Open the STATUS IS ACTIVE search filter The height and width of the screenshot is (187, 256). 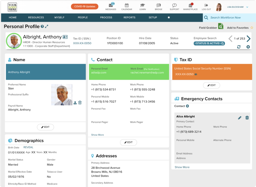point(209,43)
